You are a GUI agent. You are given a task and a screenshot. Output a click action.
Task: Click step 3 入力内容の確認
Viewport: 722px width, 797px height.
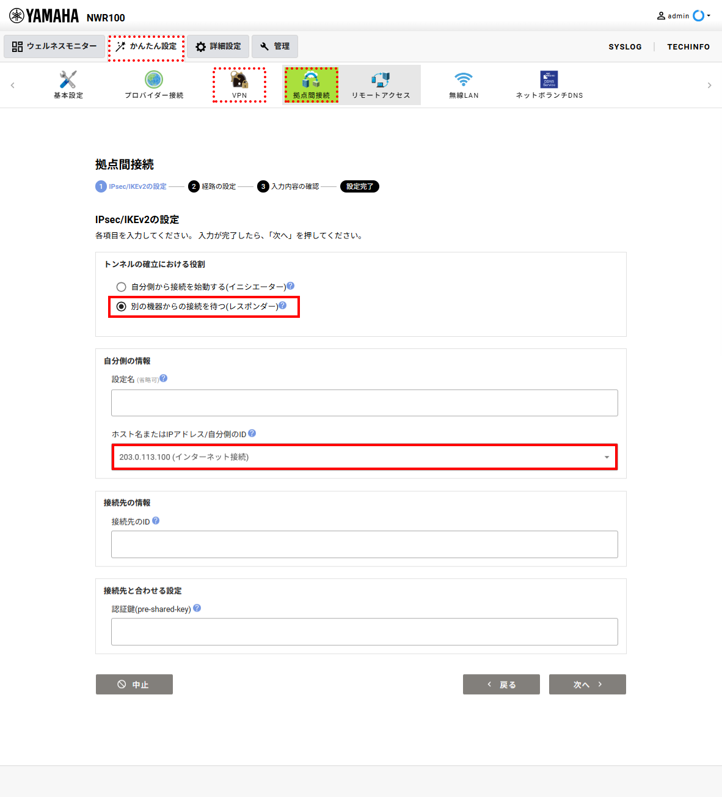point(289,186)
